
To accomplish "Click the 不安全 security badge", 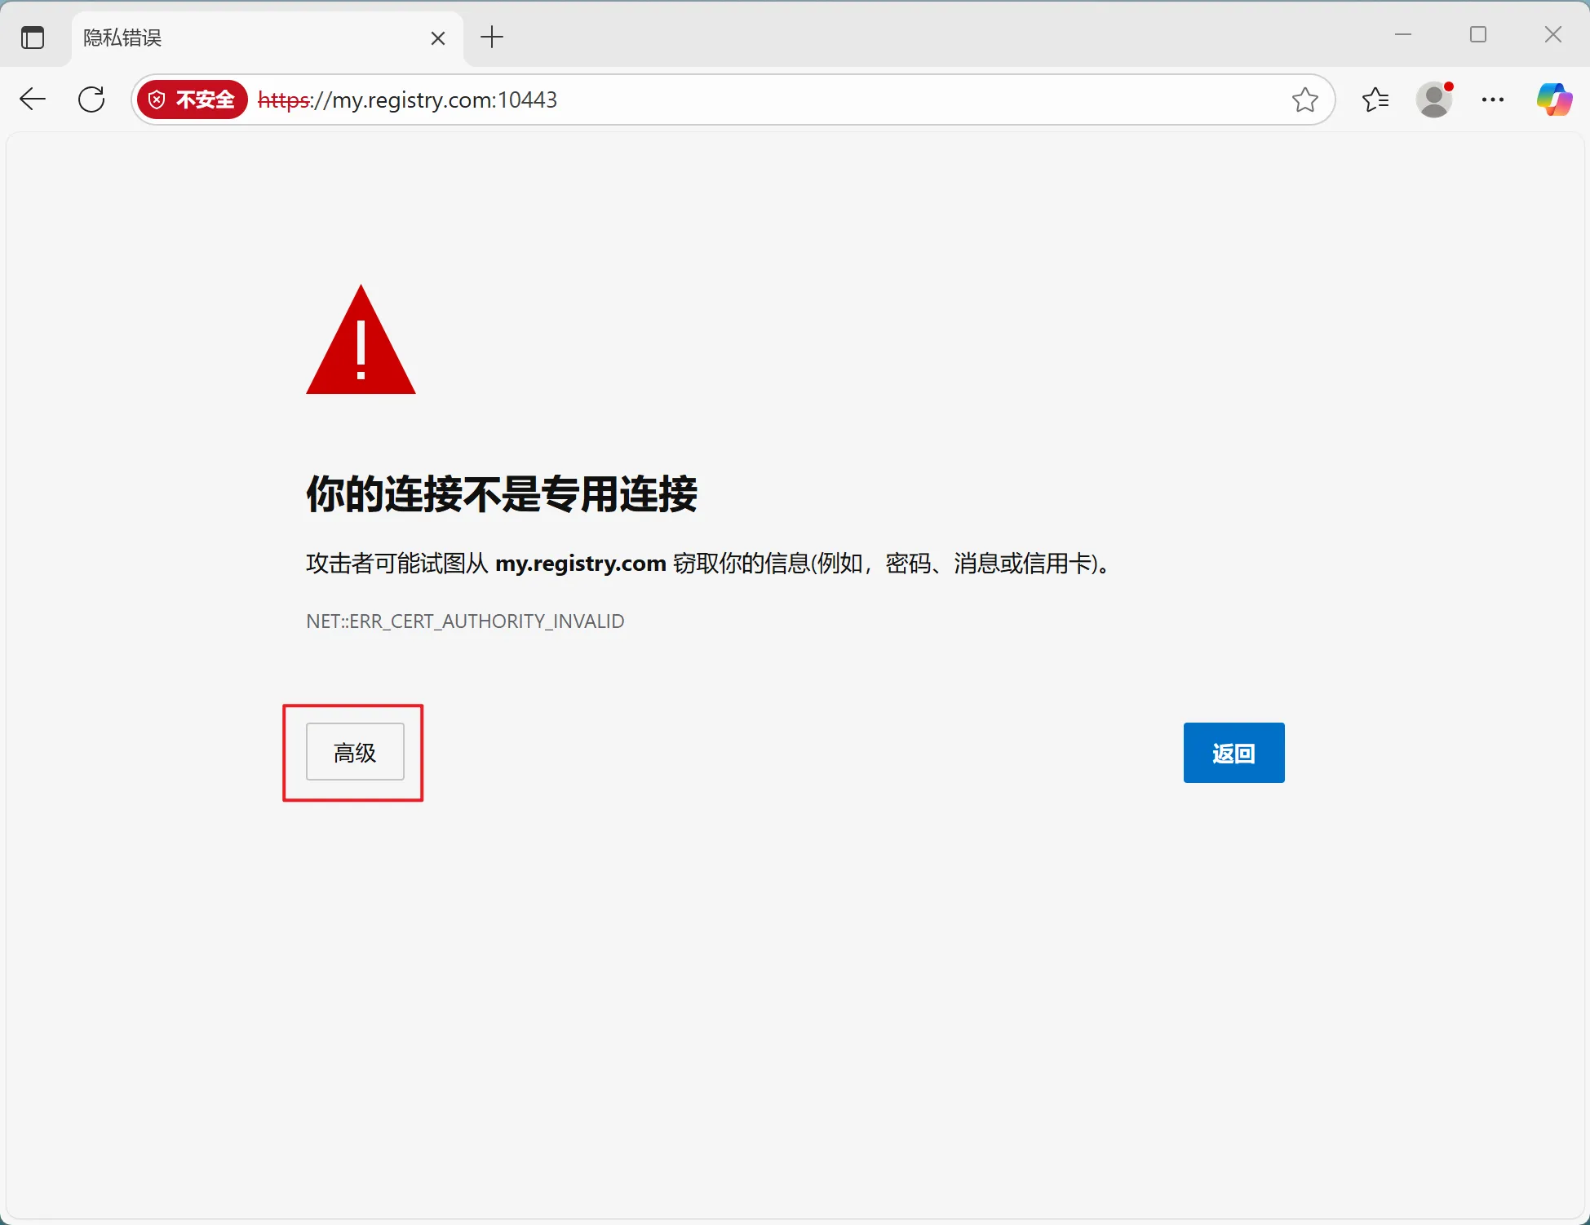I will pyautogui.click(x=193, y=100).
